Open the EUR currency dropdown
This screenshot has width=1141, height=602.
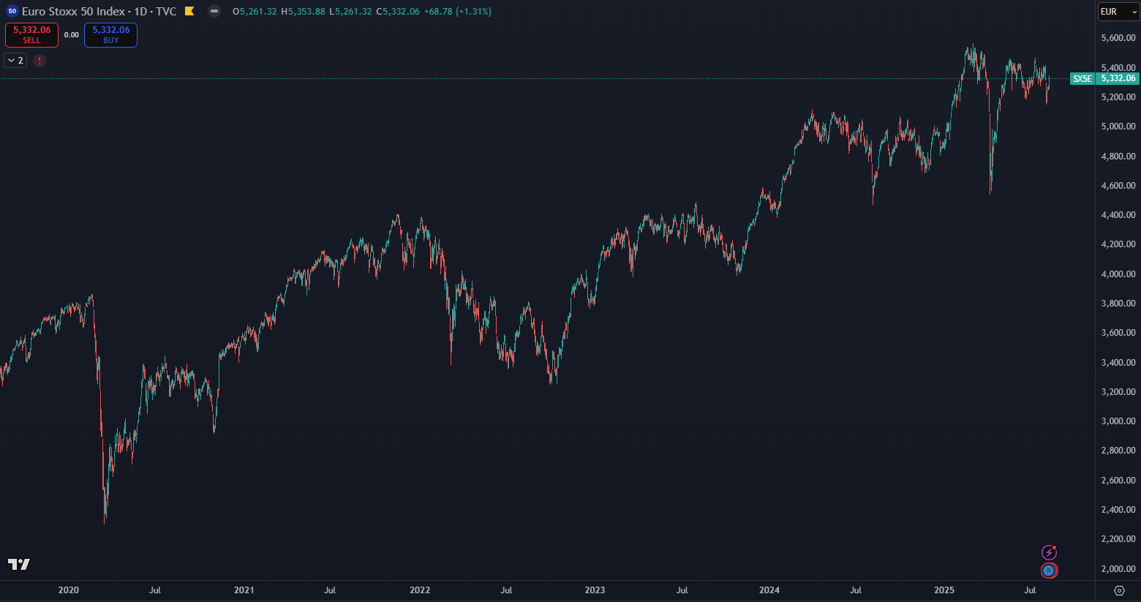point(1118,12)
